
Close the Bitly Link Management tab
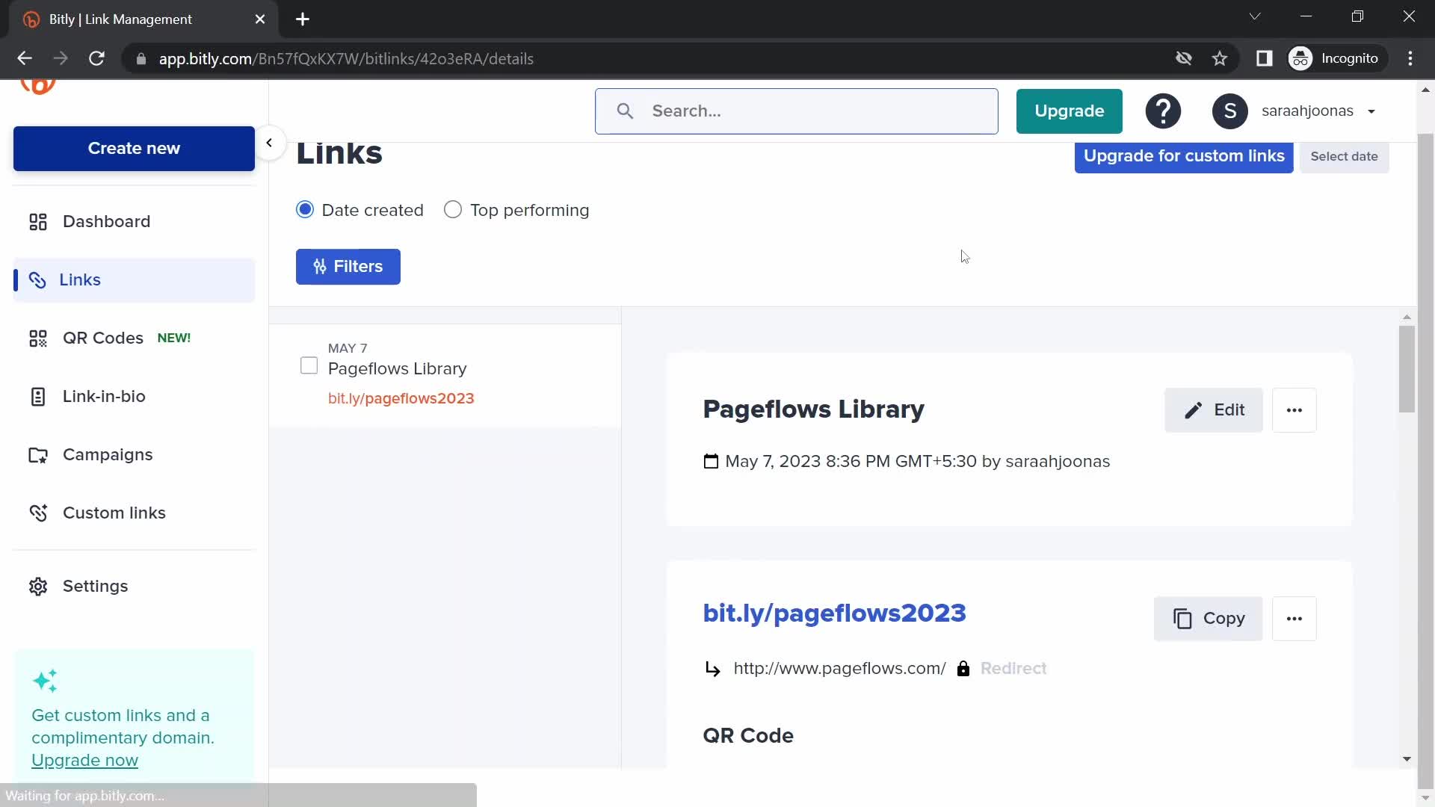(x=260, y=19)
